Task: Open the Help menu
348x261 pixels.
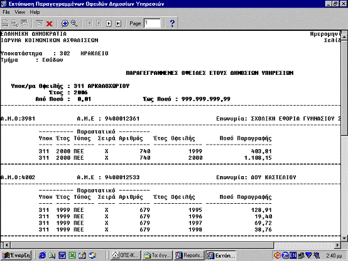Action: 35,12
